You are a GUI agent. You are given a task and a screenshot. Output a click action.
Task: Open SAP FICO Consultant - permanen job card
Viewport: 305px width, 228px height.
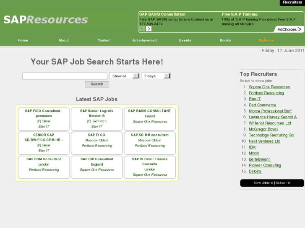point(44,119)
